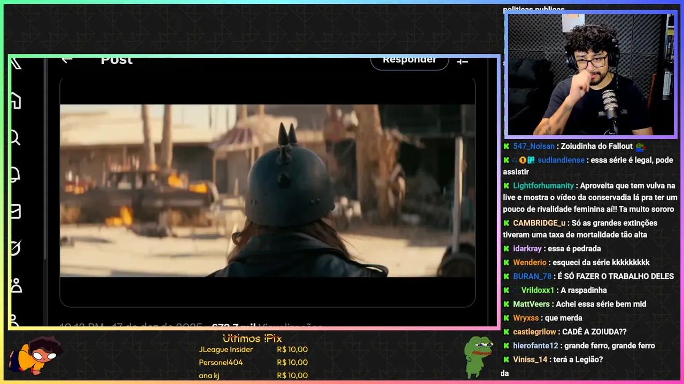Click R$ 10,00 next to JLeague Insider

click(x=292, y=350)
